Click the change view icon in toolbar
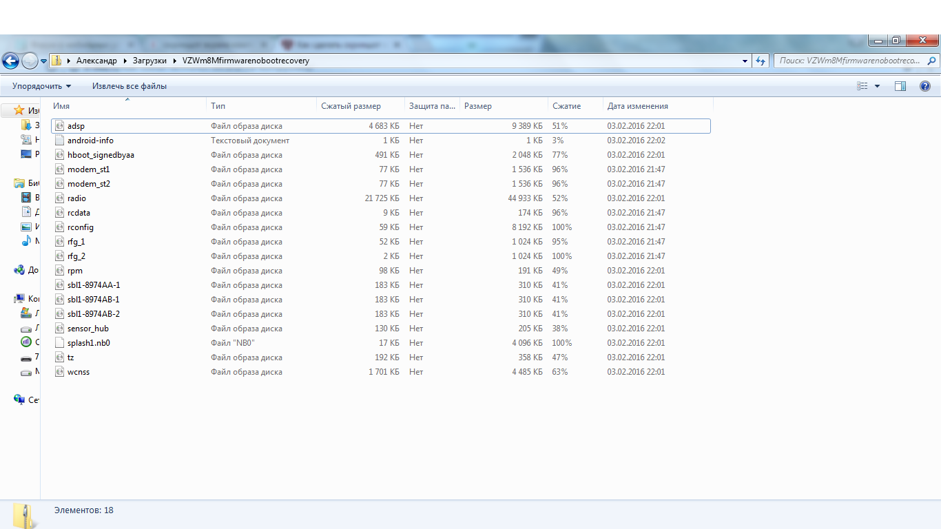The image size is (941, 529). point(862,86)
